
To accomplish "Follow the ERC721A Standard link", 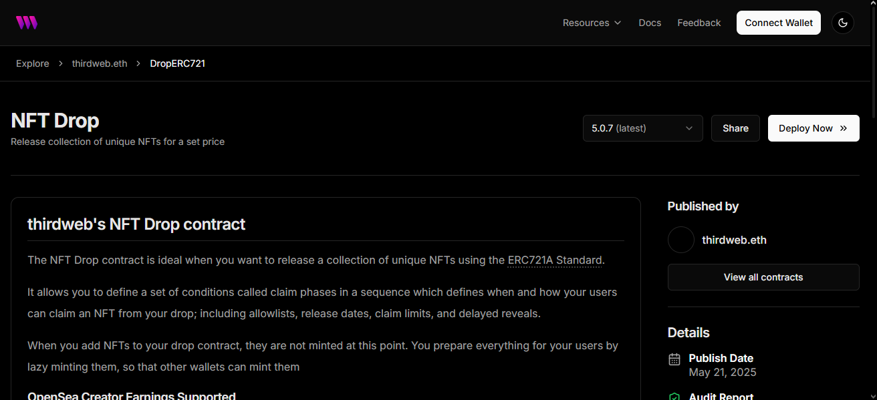I will (555, 260).
